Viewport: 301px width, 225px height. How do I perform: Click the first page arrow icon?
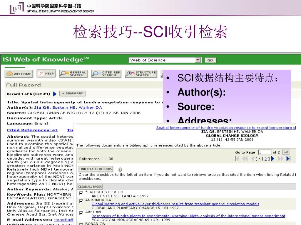click(237, 158)
